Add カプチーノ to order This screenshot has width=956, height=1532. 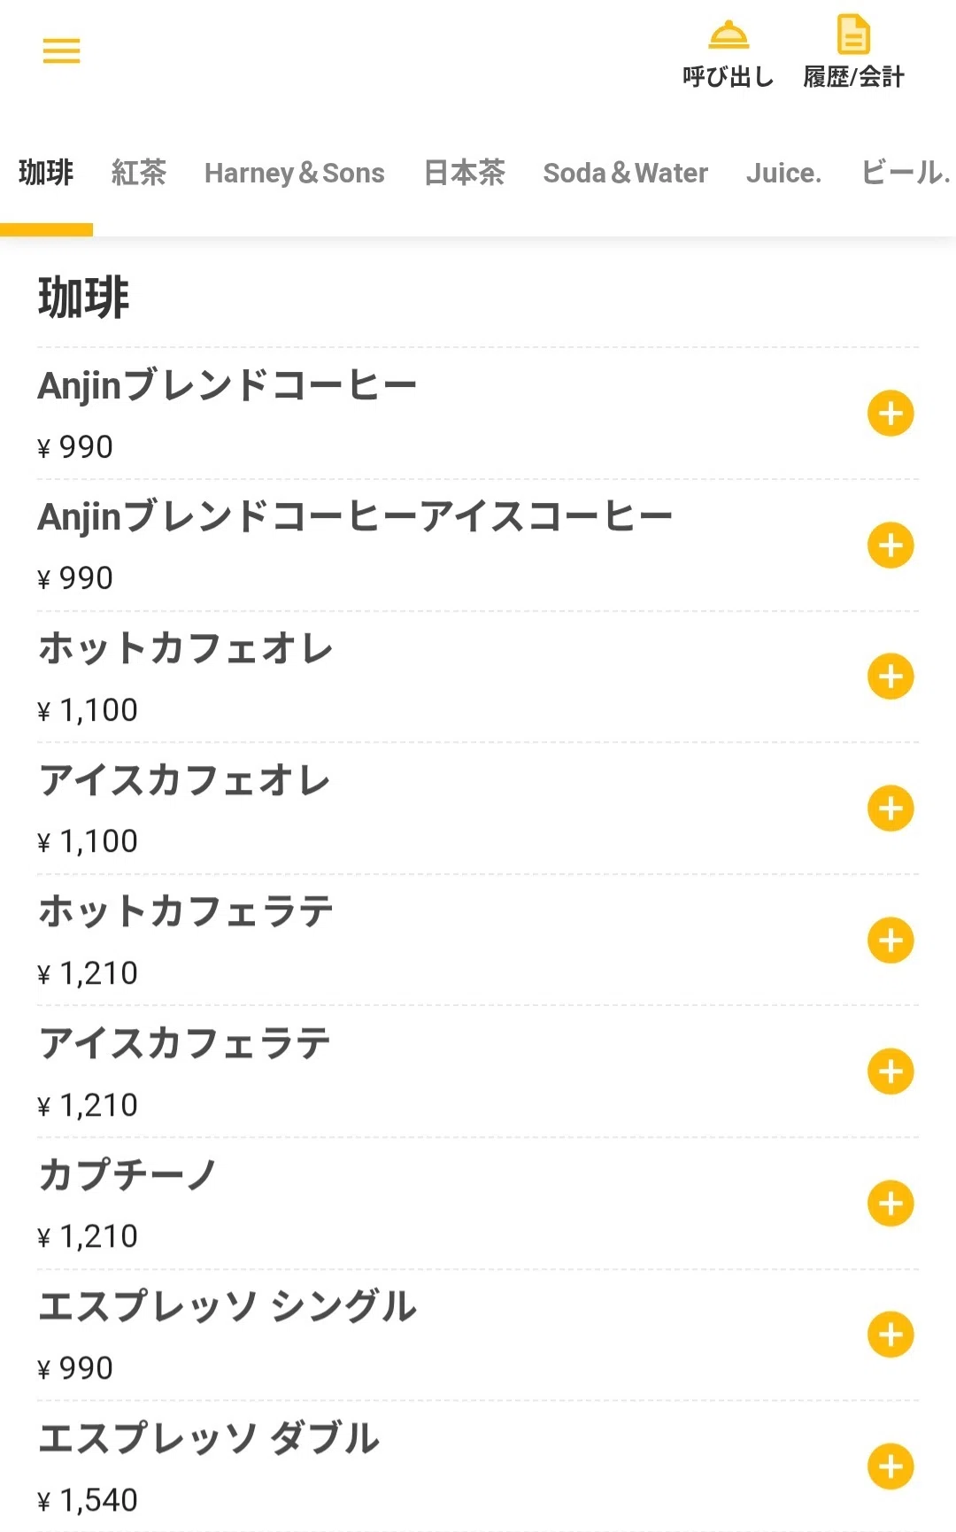click(x=890, y=1203)
